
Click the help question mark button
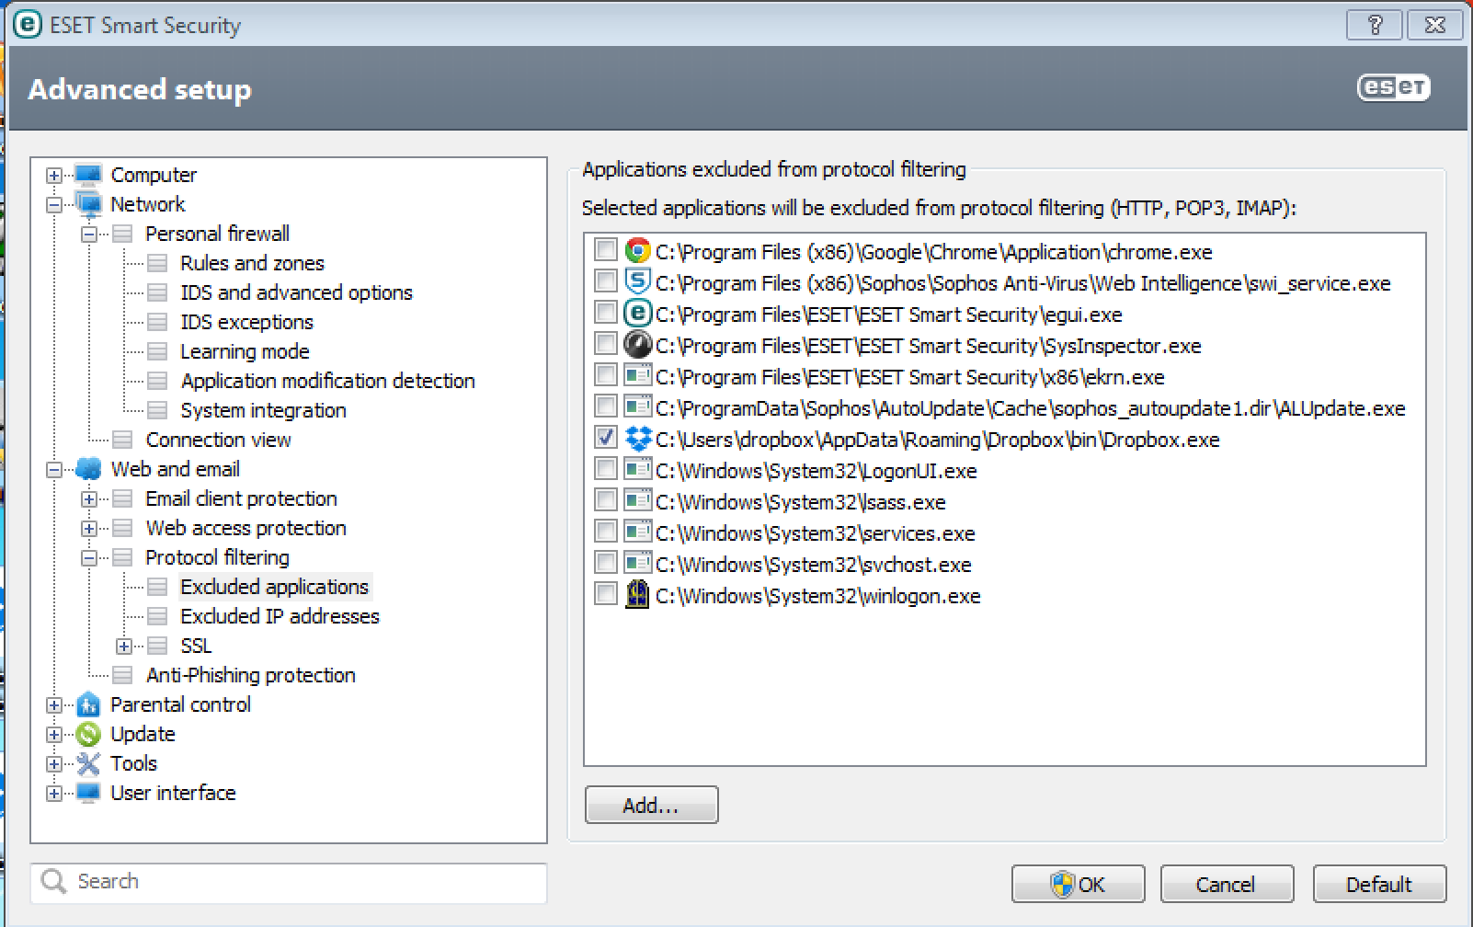coord(1374,25)
